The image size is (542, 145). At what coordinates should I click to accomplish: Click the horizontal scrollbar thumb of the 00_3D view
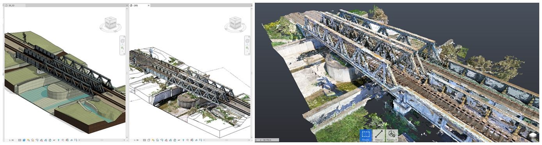click(x=102, y=140)
